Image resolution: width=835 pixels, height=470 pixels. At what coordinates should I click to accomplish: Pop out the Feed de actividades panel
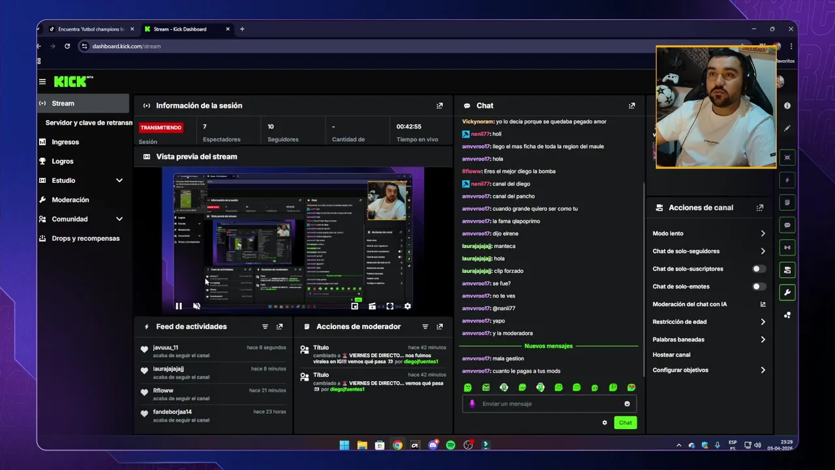[279, 326]
